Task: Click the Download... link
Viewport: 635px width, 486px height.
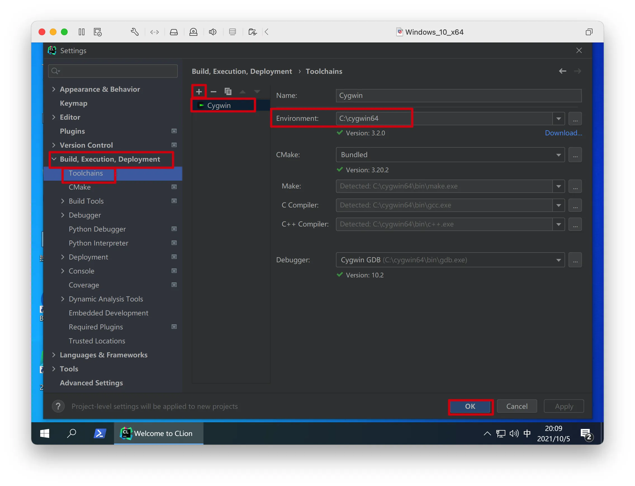Action: [563, 133]
